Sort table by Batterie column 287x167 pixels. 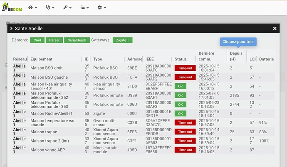[x=267, y=59]
